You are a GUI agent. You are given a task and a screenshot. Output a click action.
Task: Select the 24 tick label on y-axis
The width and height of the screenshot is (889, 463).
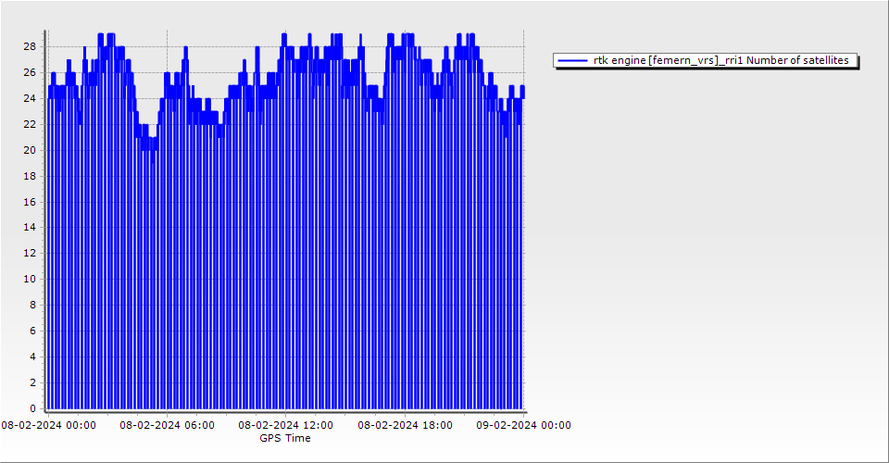(30, 98)
